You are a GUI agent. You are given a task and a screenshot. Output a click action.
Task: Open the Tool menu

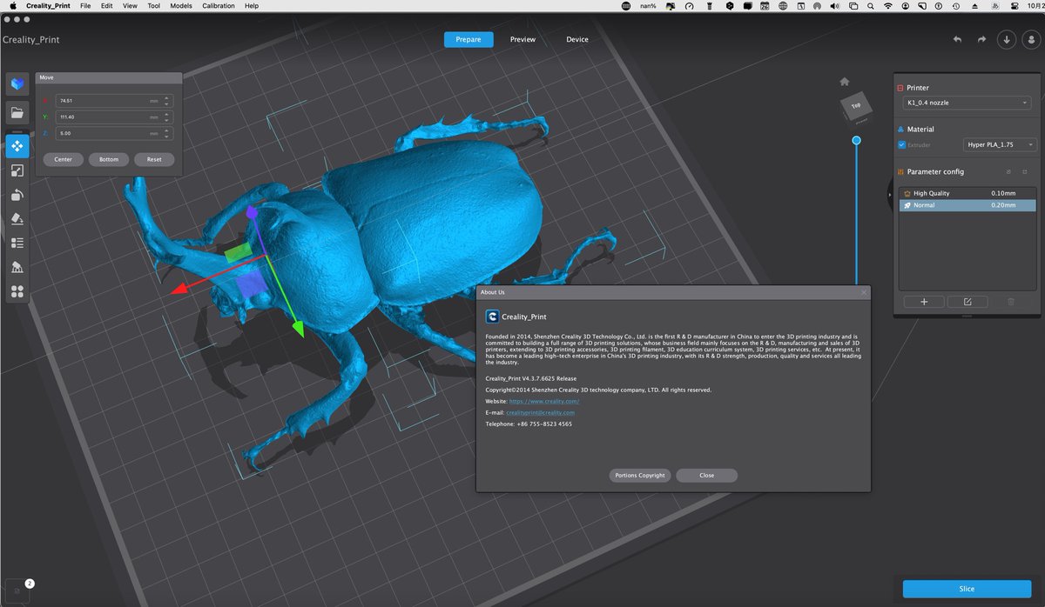tap(154, 6)
